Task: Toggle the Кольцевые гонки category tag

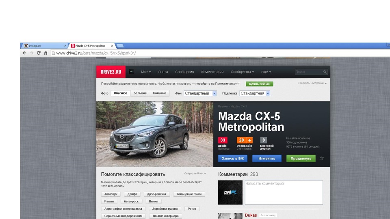Action: [x=189, y=194]
